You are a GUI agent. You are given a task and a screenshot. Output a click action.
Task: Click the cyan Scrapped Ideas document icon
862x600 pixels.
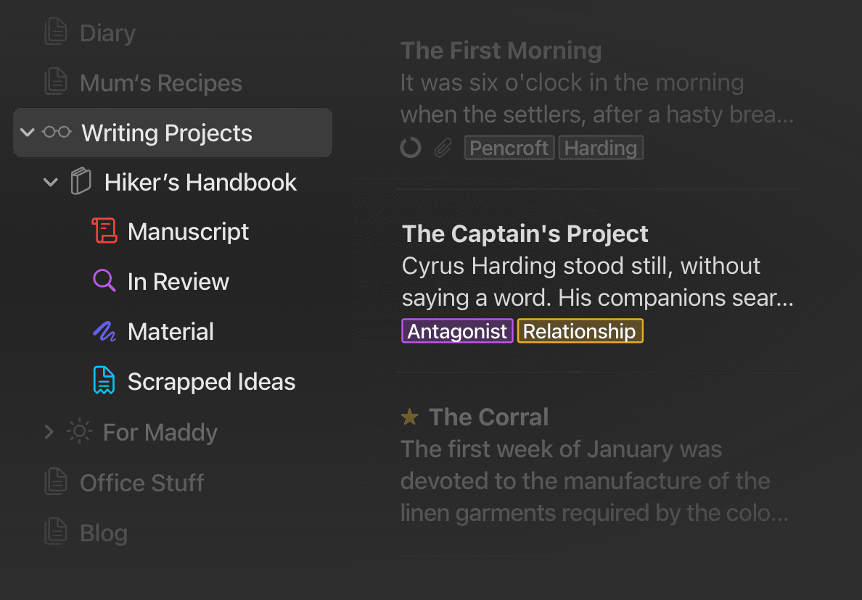pos(104,381)
